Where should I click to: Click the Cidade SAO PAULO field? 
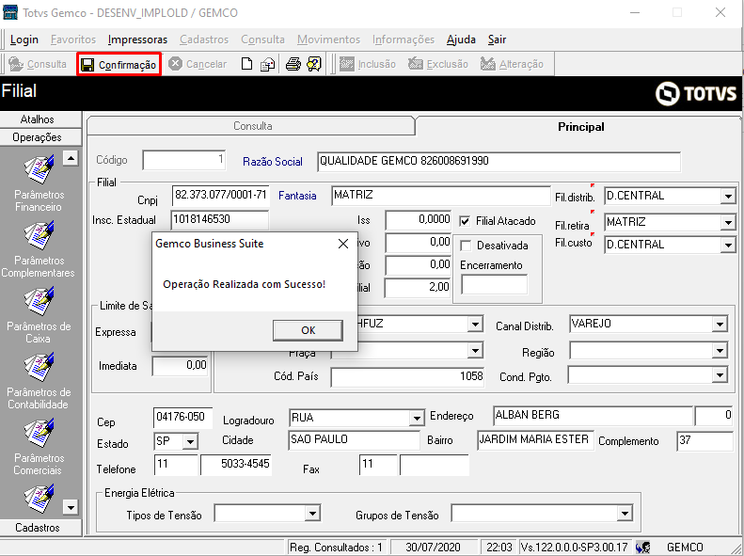click(354, 440)
